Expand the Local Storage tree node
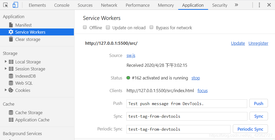This screenshot has height=140, width=275. 6,62
